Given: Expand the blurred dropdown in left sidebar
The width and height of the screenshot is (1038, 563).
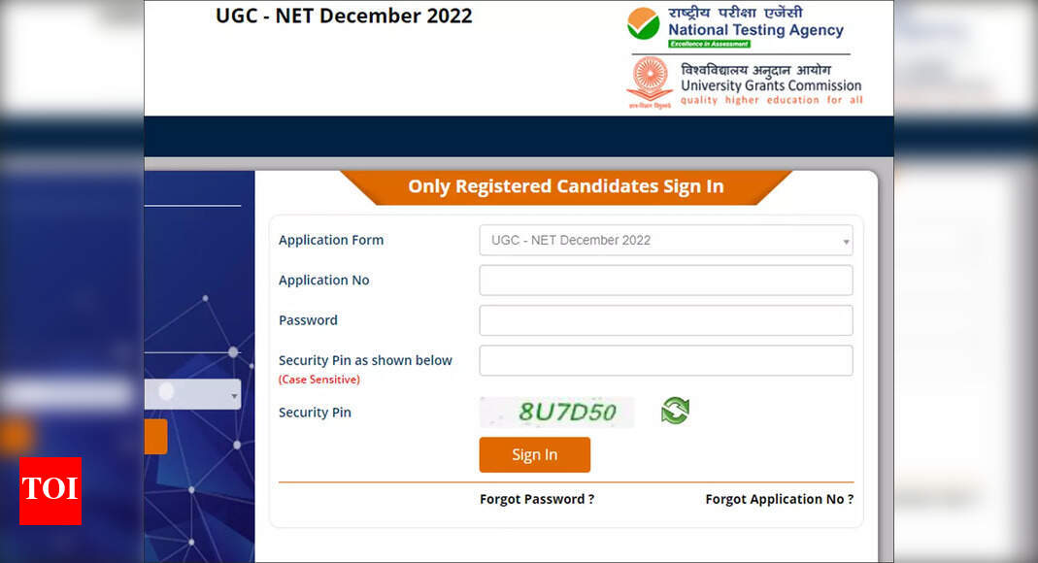Looking at the screenshot, I should 192,394.
